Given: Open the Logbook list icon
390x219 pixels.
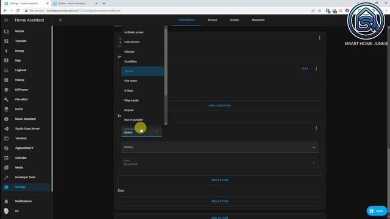Looking at the screenshot, I should click(6, 71).
